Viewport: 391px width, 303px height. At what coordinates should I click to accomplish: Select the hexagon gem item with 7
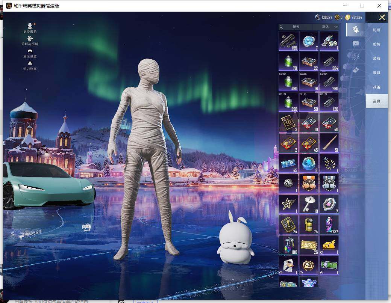coord(329,204)
